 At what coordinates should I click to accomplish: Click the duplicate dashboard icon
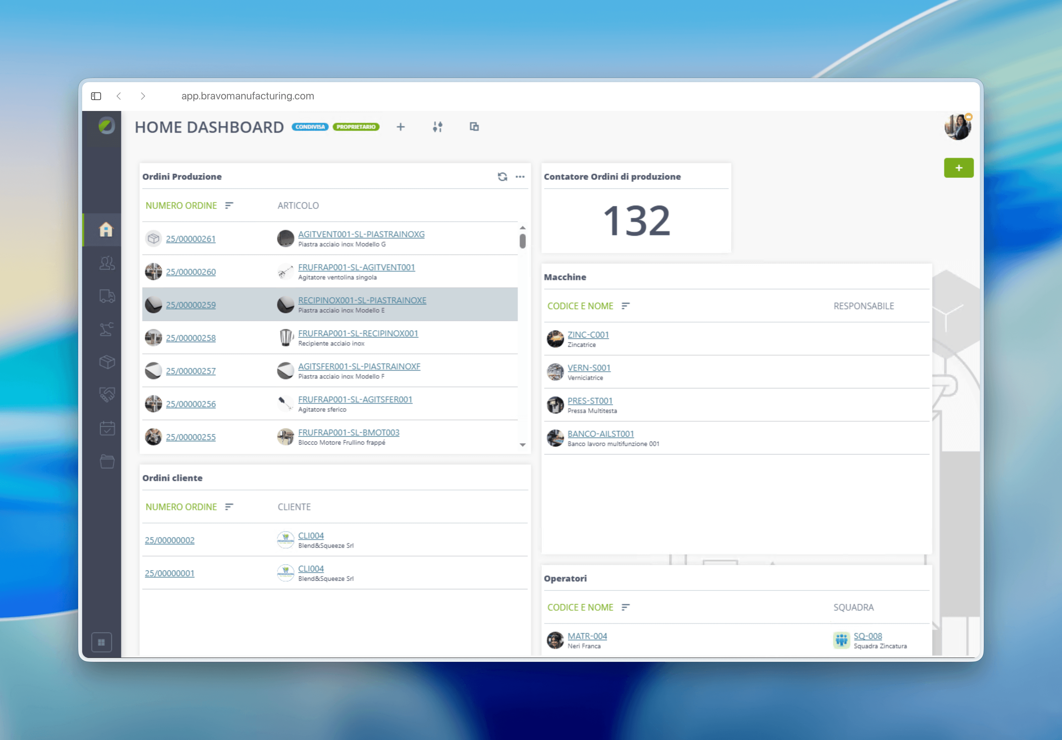[x=474, y=127]
